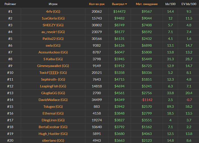199x143 pixels.
Task: Sort by Выиграл descending arrow
Action: click(x=126, y=4)
